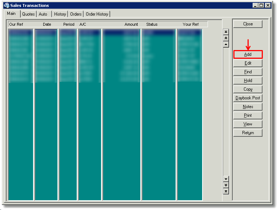Click the Our Ref column header

(x=16, y=24)
